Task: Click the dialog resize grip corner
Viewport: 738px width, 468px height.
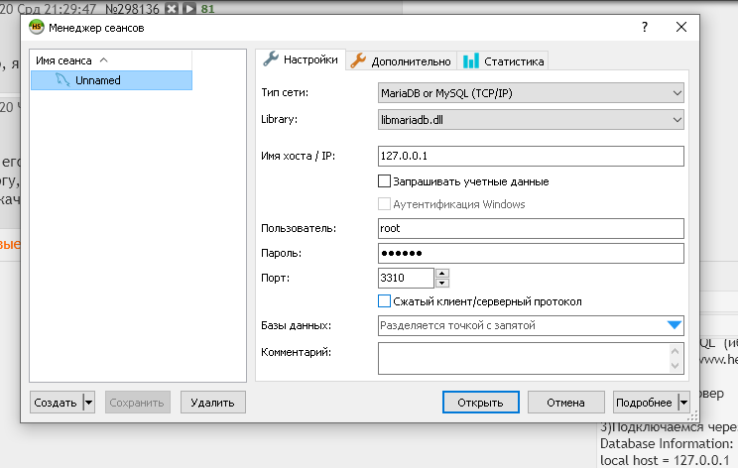Action: click(x=692, y=415)
